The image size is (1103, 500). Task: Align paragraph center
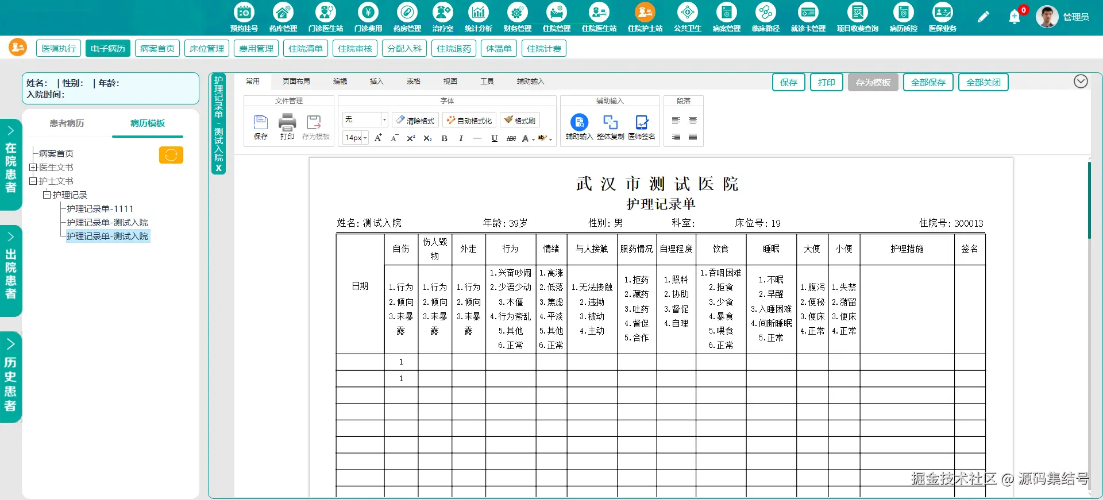[x=693, y=121]
